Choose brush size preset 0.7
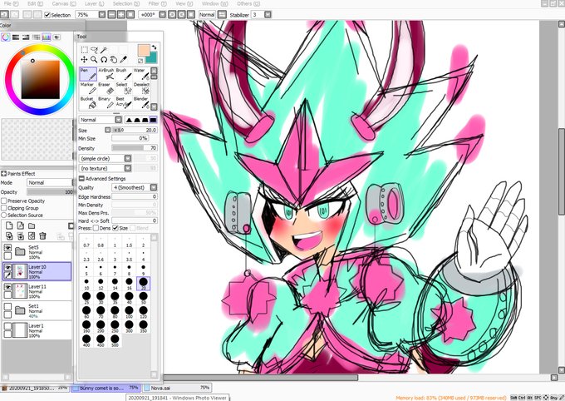This screenshot has height=401, width=565. click(x=86, y=241)
